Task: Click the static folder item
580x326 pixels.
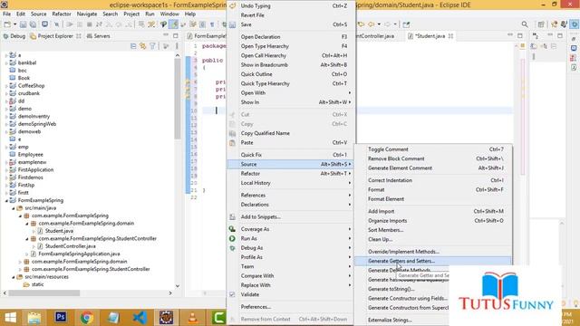Action: tap(37, 284)
